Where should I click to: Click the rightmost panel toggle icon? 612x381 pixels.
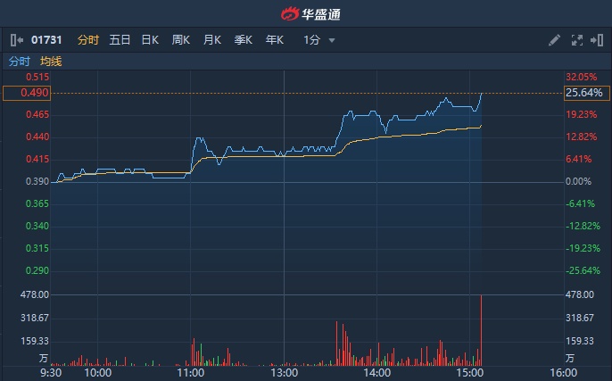tap(597, 40)
